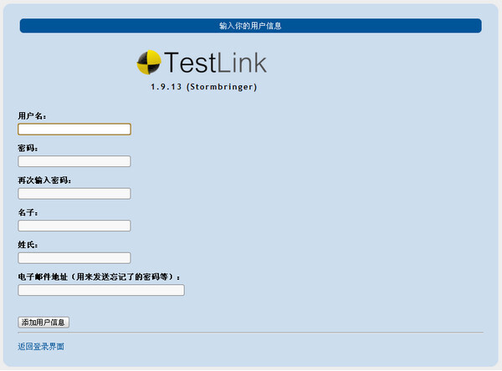The image size is (502, 371).
Task: Click the horizontal divider above login link
Action: pyautogui.click(x=251, y=333)
